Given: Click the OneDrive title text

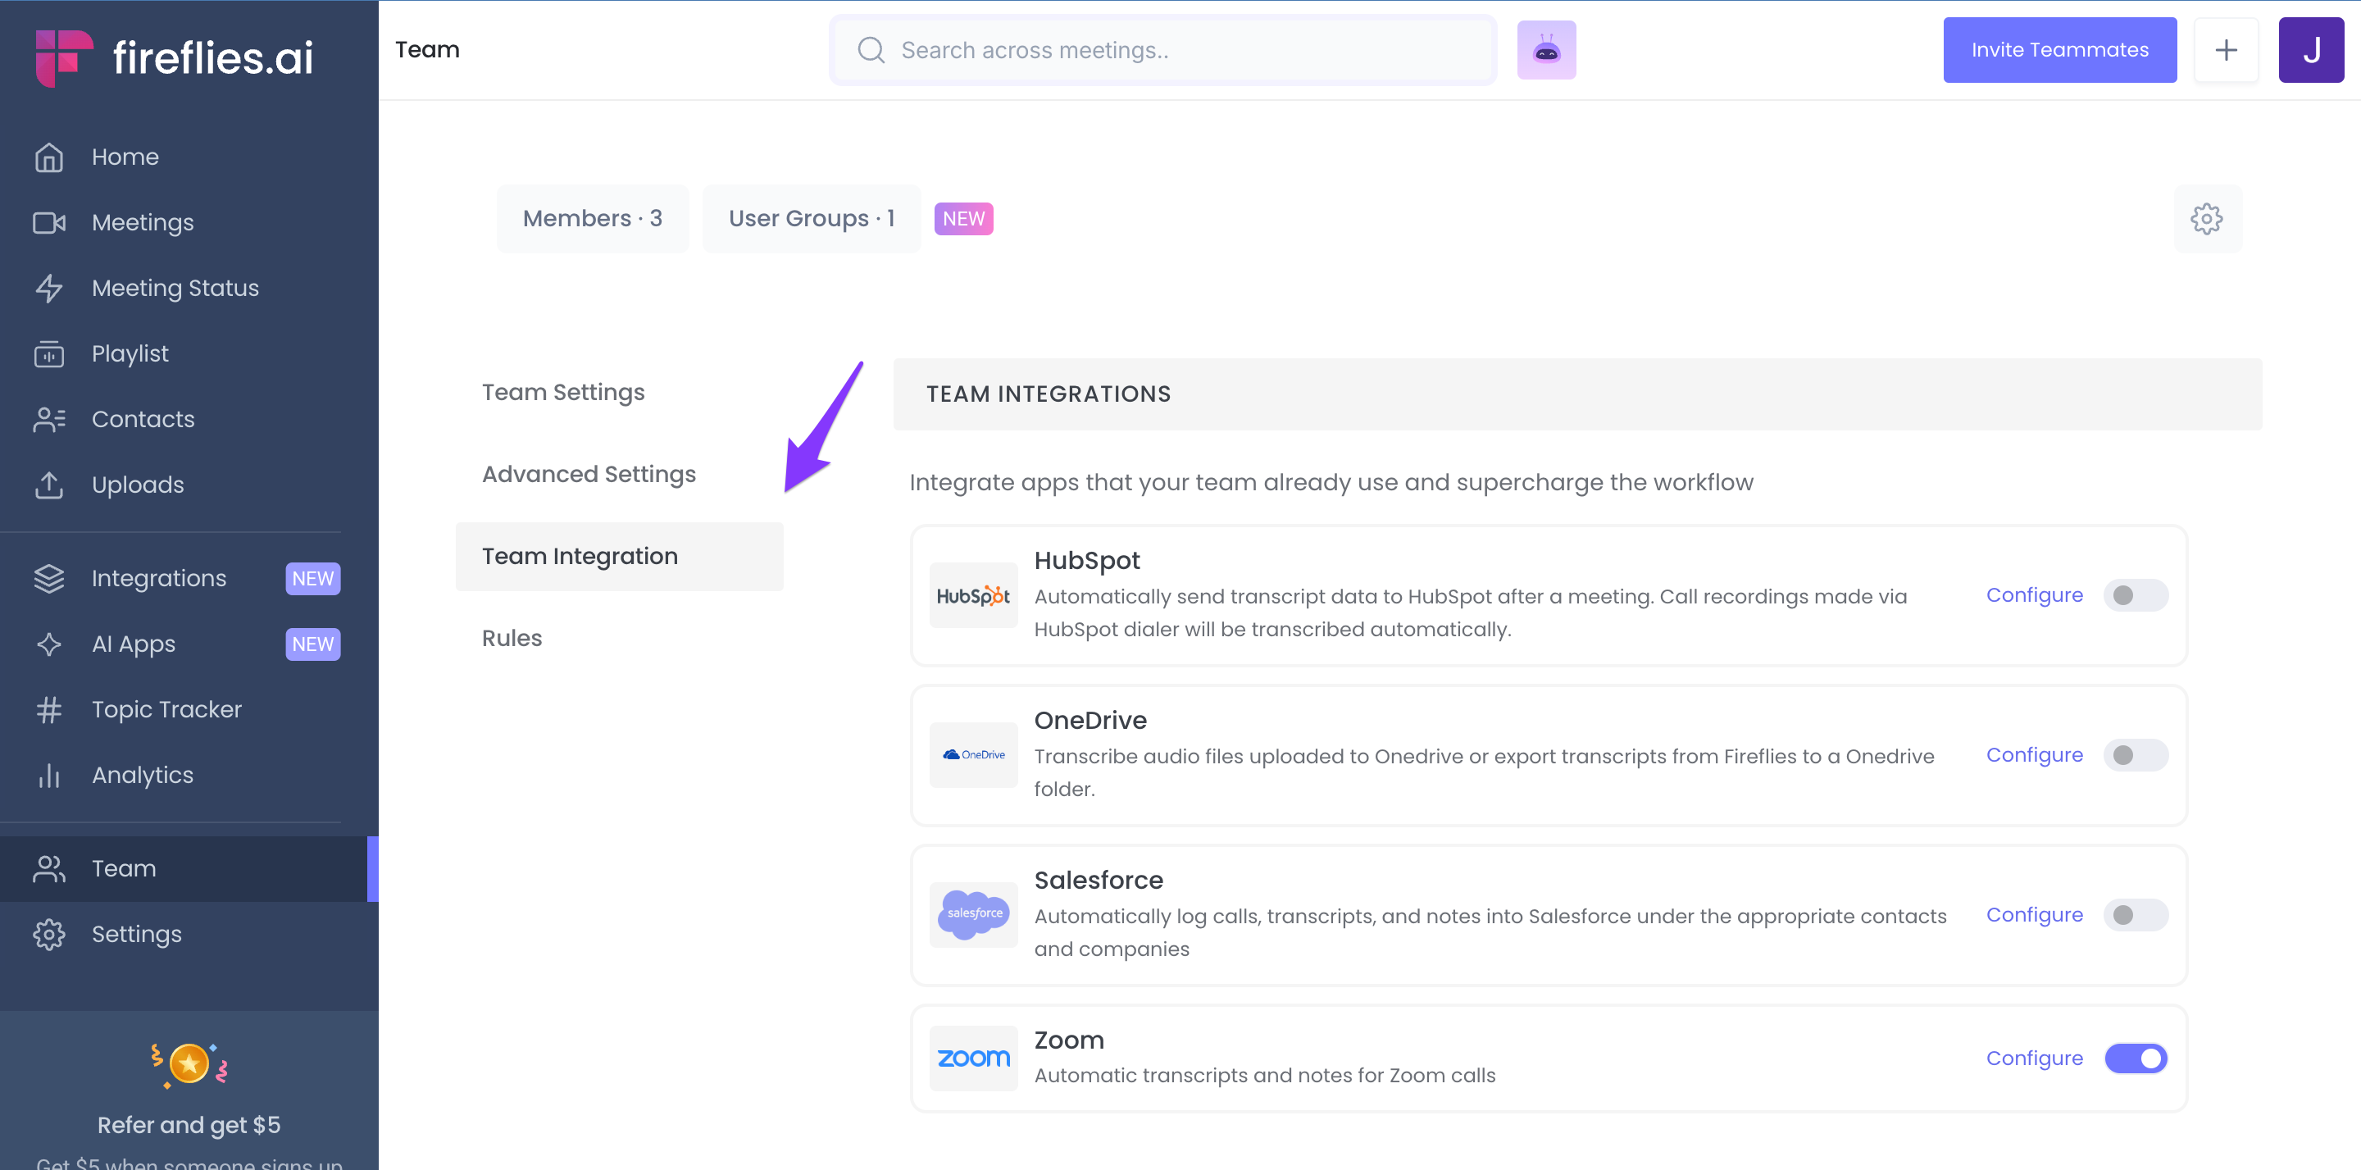Looking at the screenshot, I should click(1090, 721).
